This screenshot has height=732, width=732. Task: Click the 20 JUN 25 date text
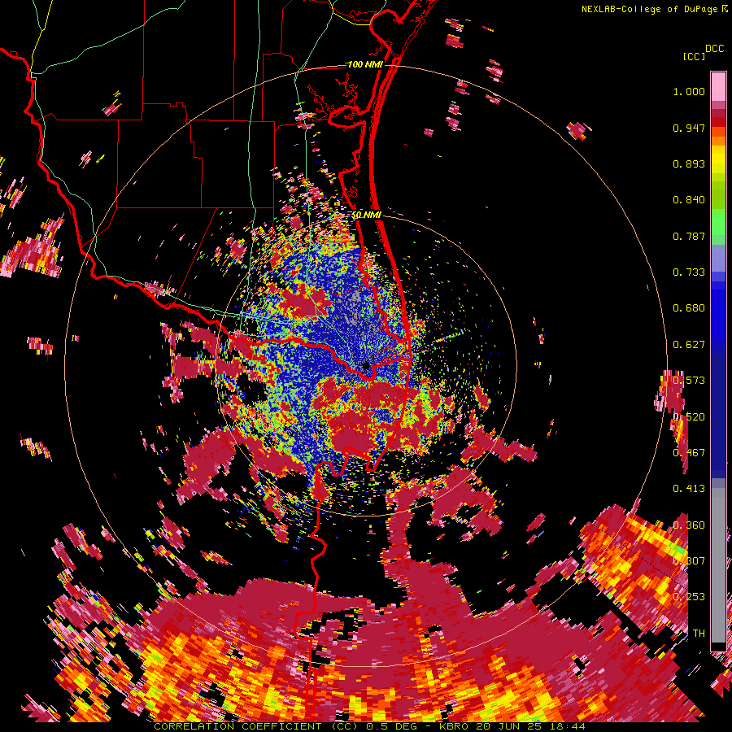(509, 726)
